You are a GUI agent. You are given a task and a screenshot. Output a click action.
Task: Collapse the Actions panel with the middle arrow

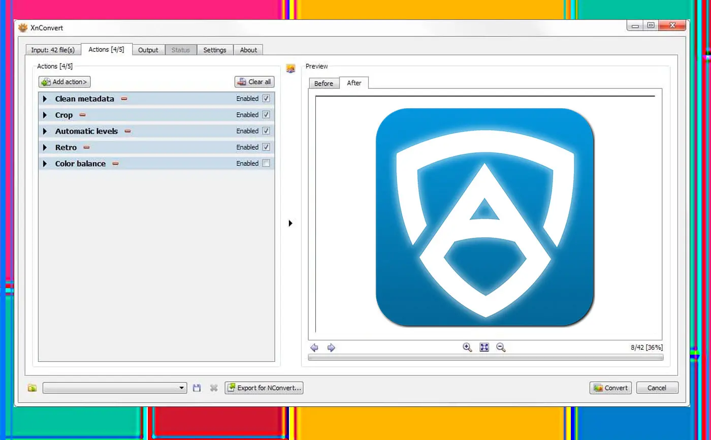[290, 223]
